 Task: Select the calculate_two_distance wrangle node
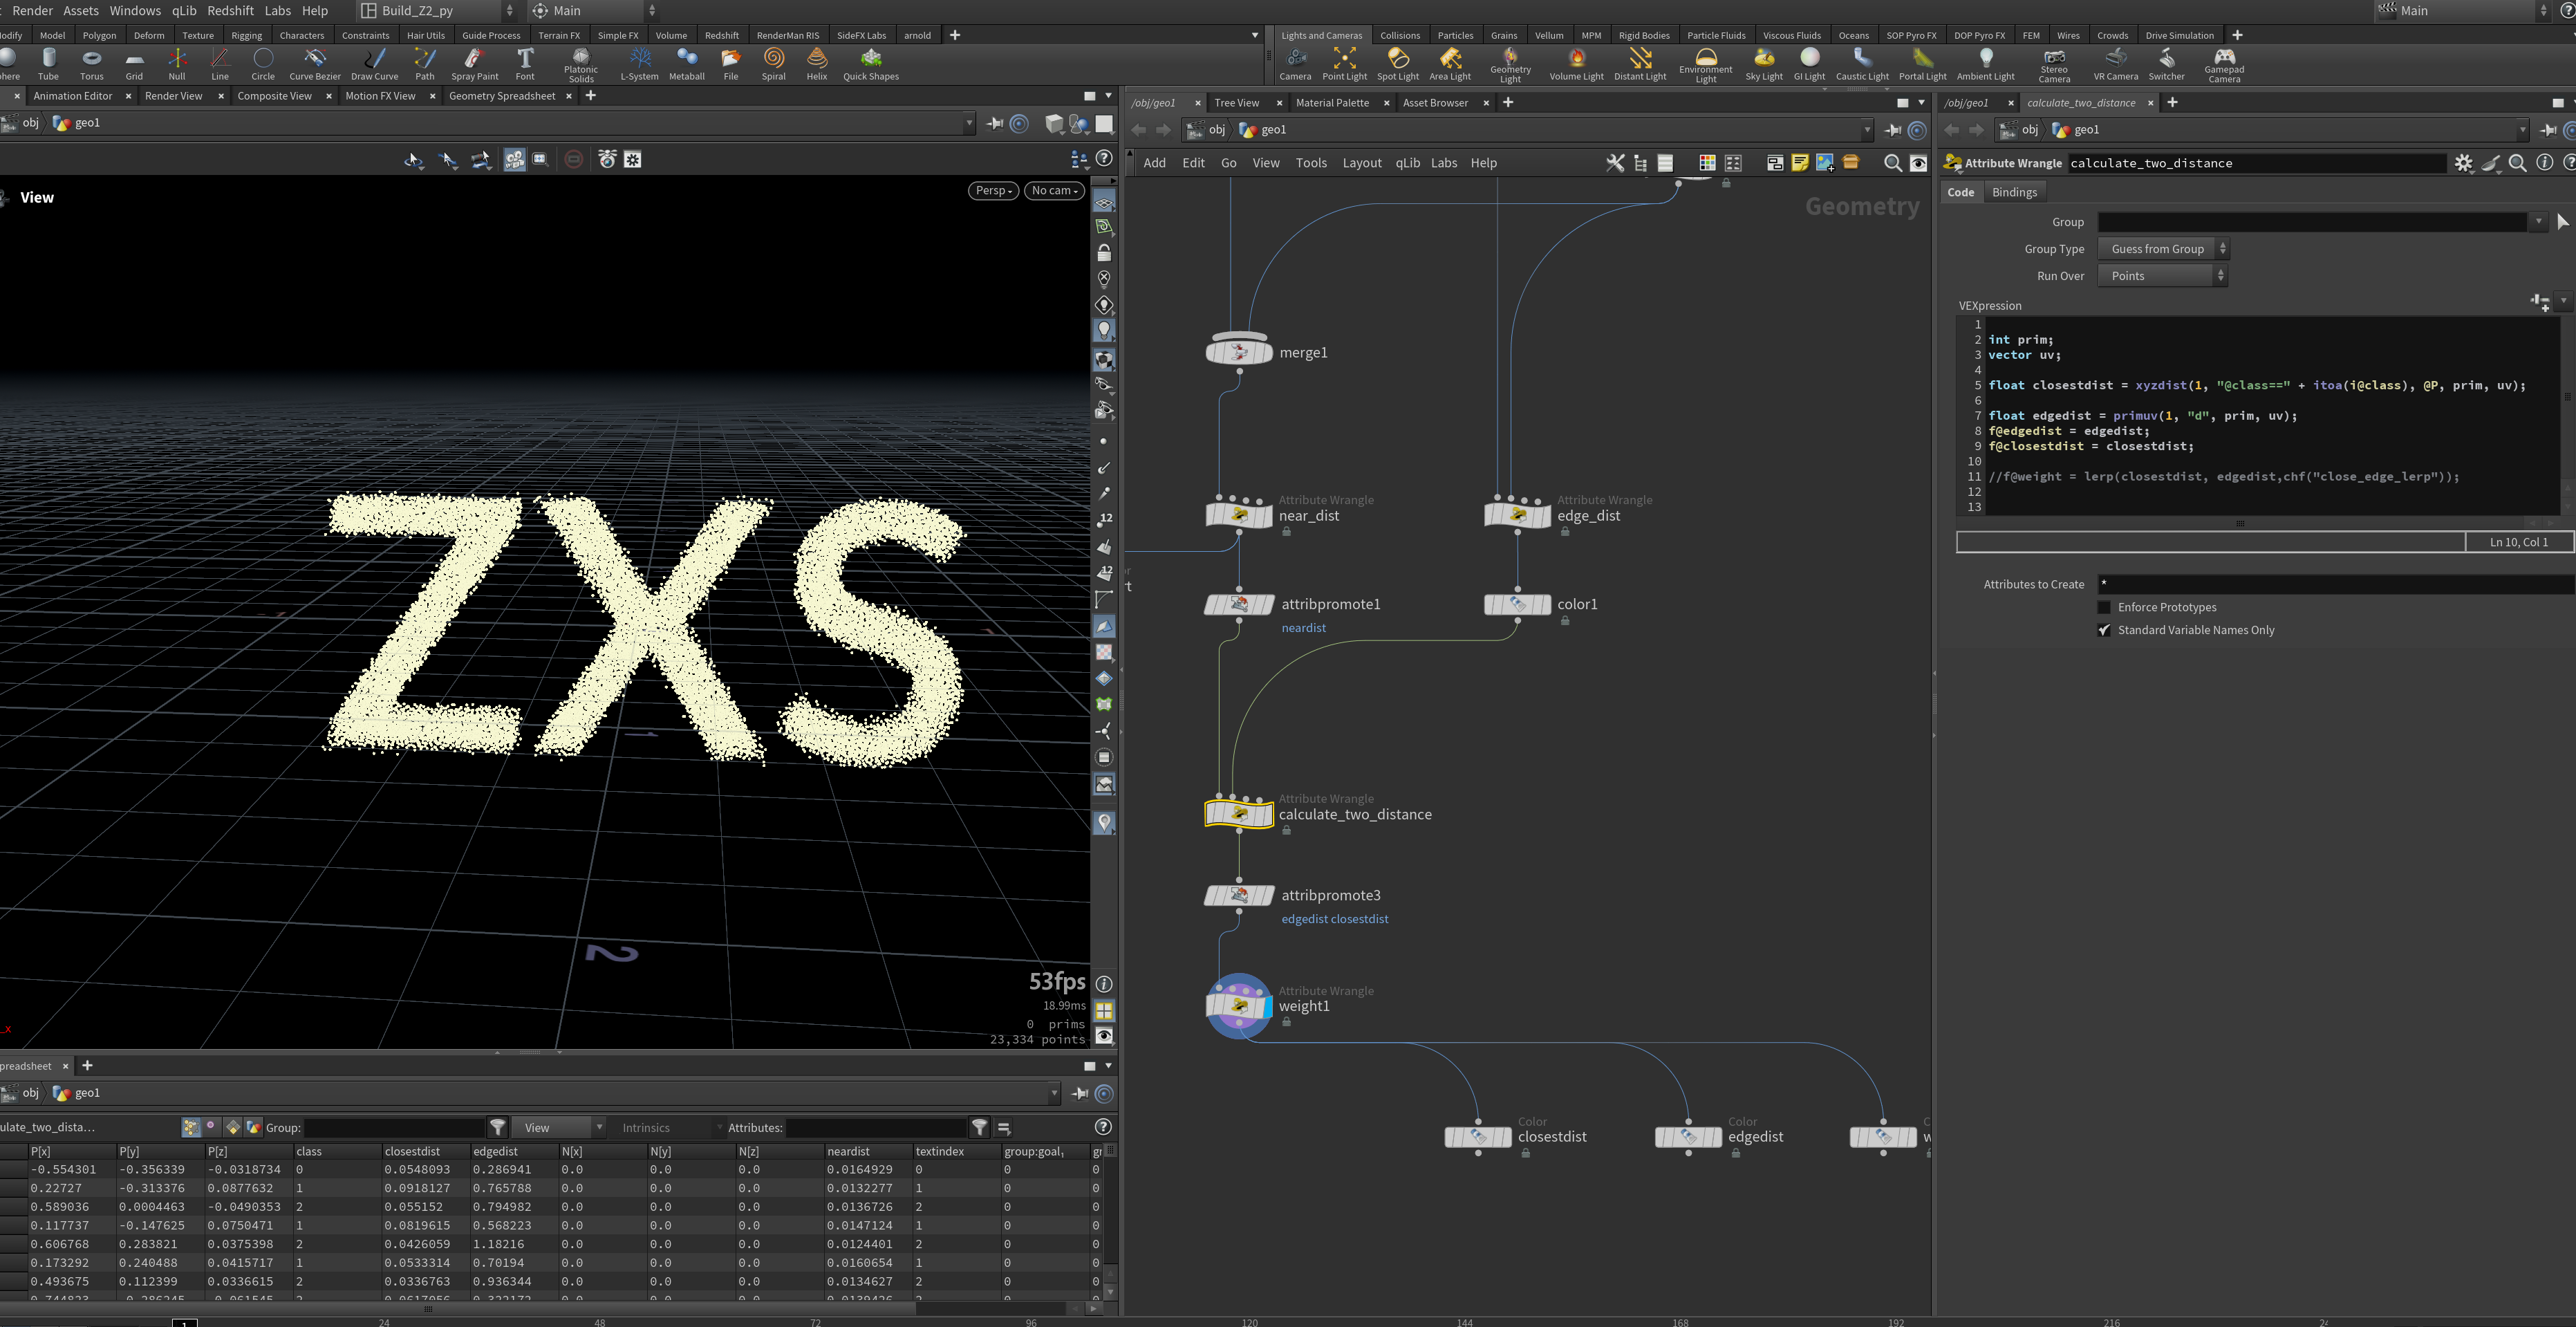tap(1238, 813)
